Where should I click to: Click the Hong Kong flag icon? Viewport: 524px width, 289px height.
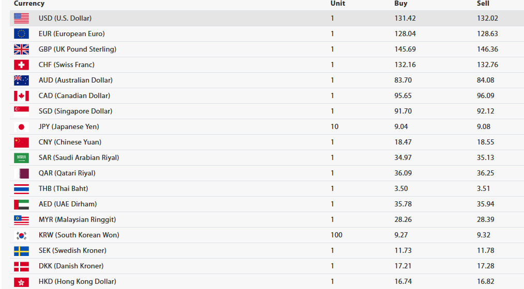pyautogui.click(x=21, y=282)
